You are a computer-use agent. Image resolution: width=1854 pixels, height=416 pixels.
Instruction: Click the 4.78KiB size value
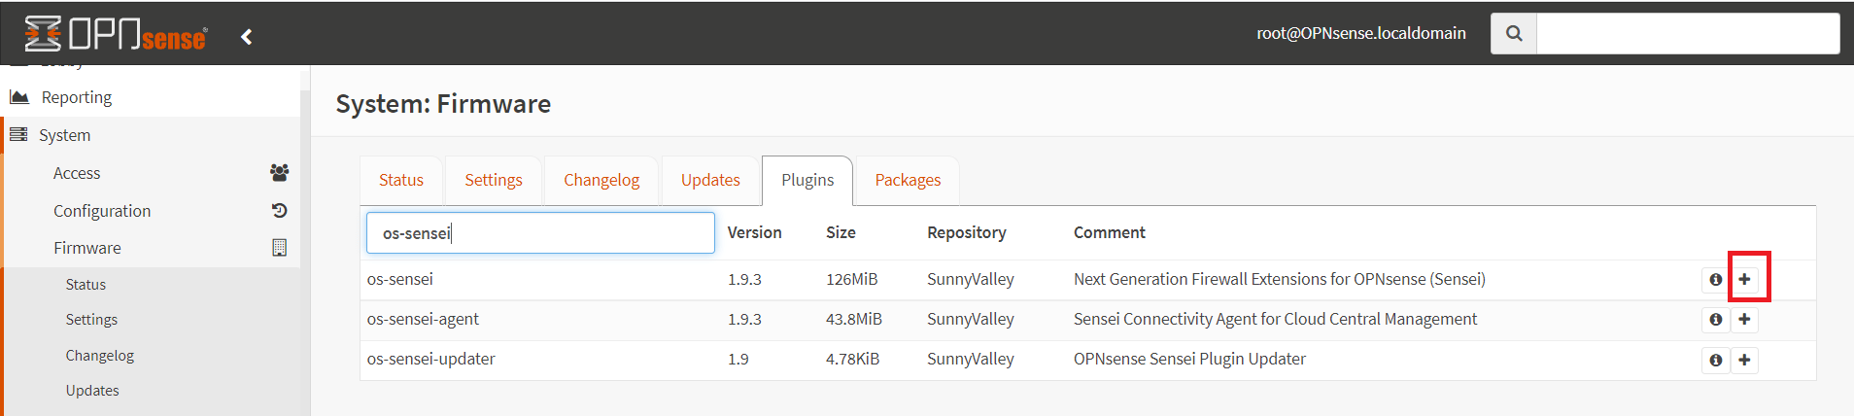pyautogui.click(x=853, y=359)
